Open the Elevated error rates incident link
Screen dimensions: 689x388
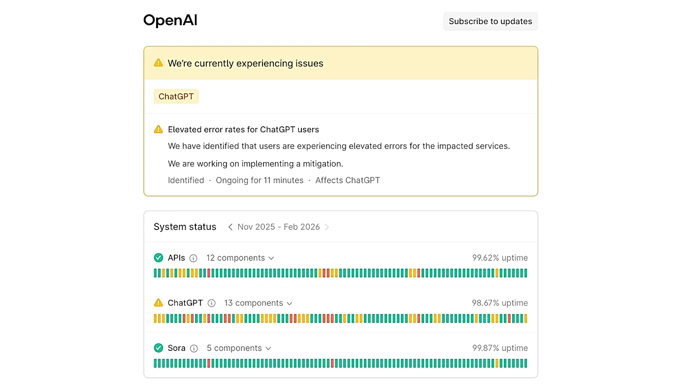pos(243,129)
